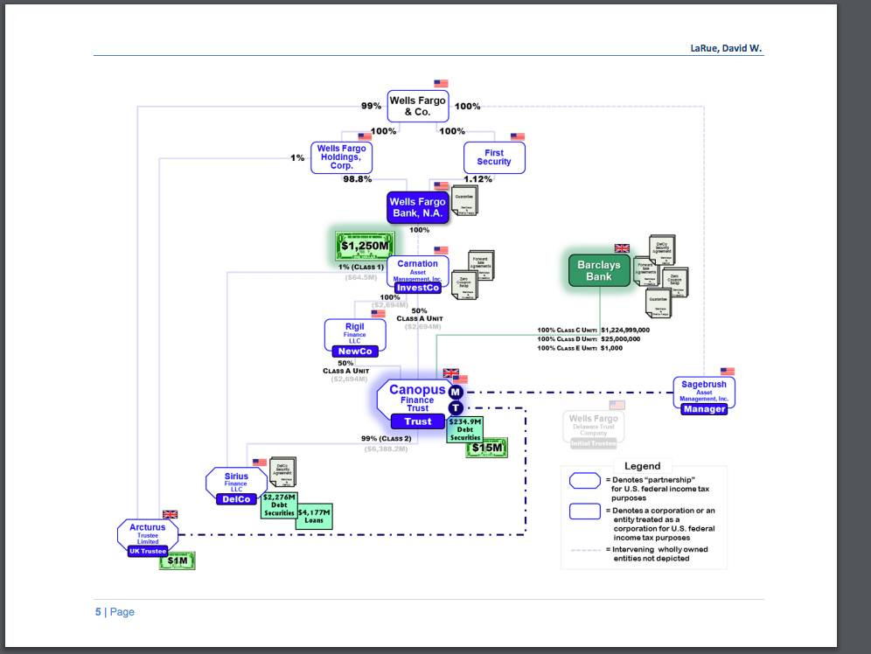Click the US flag beside Wells Fargo Holdings
871x654 pixels.
tap(365, 136)
